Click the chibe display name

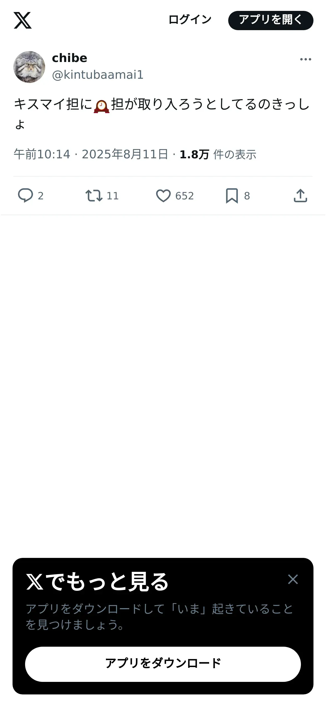click(70, 58)
